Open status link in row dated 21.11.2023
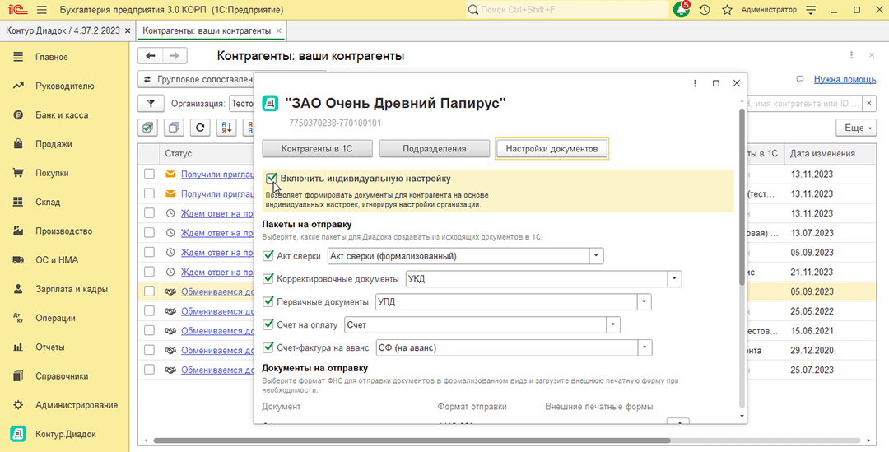The width and height of the screenshot is (889, 452). pos(216,272)
